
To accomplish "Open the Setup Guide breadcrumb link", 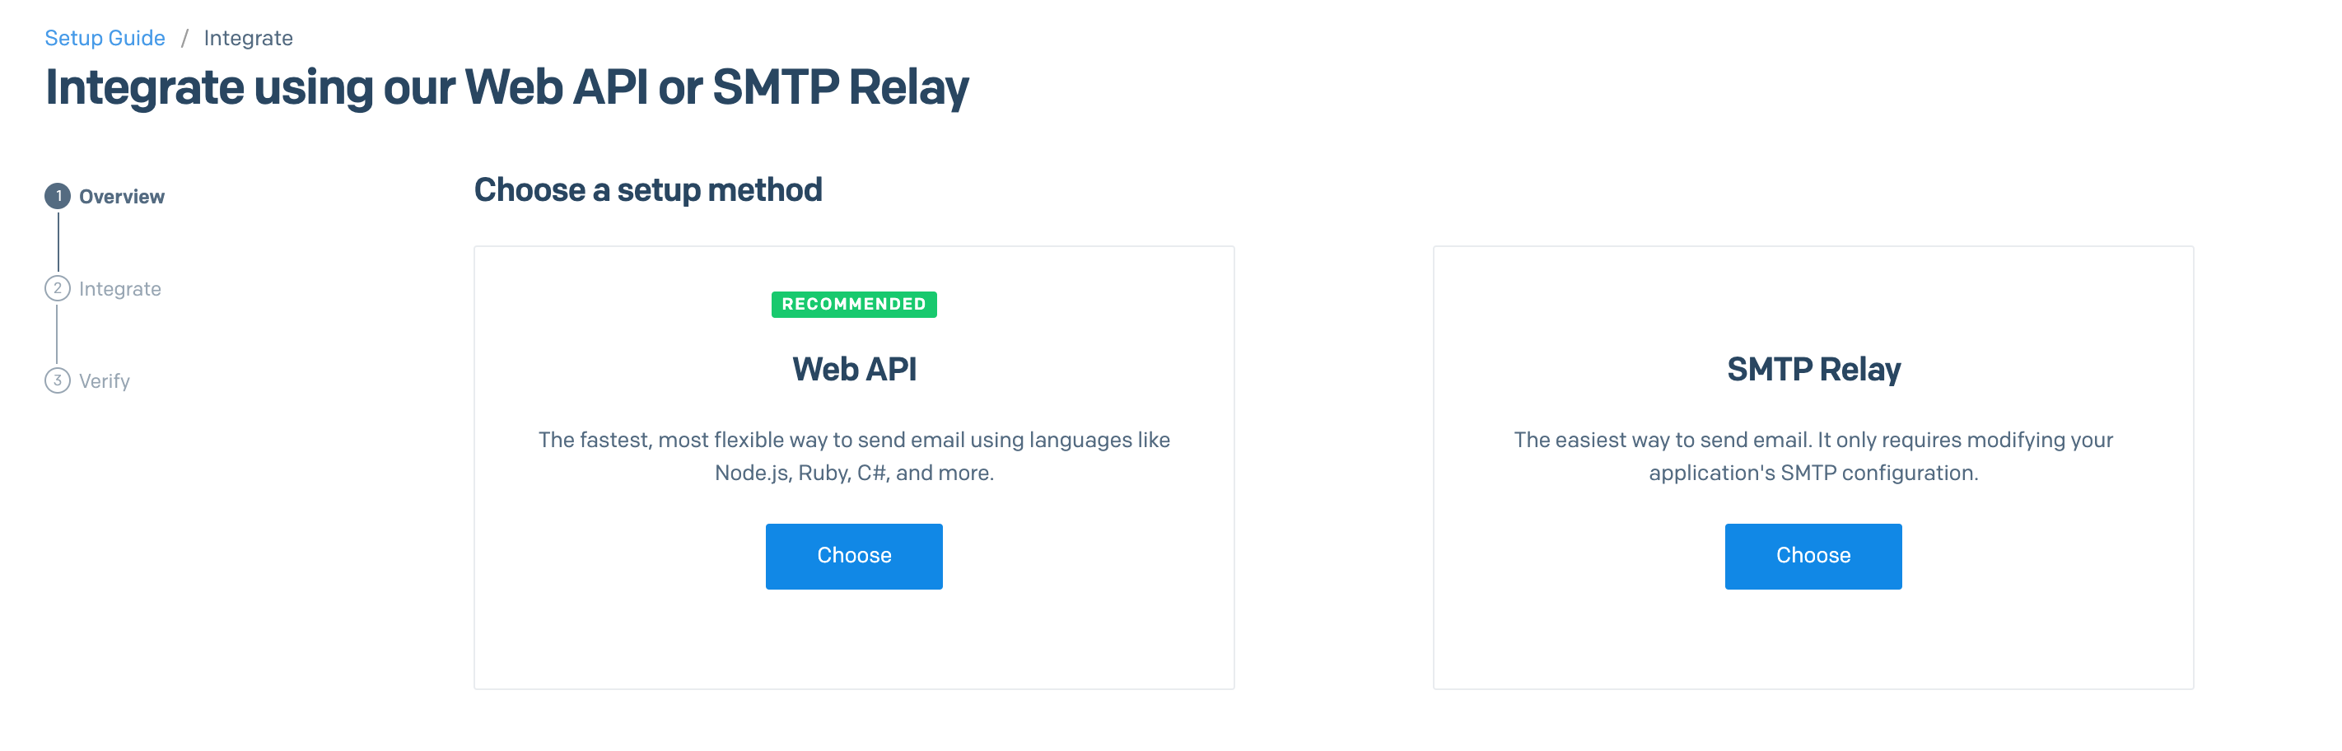I will tap(105, 38).
